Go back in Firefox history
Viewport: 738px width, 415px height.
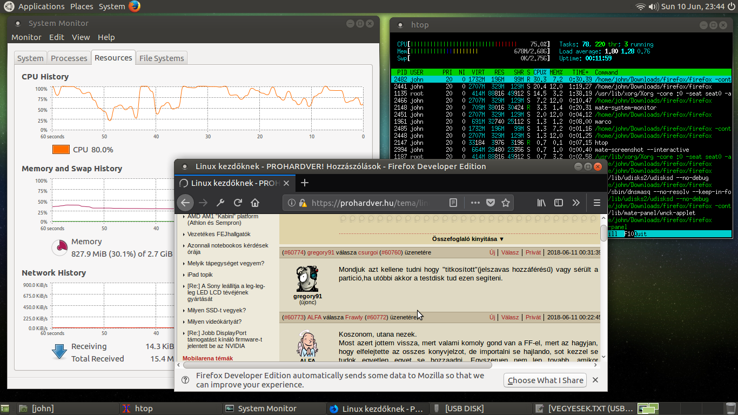[185, 203]
